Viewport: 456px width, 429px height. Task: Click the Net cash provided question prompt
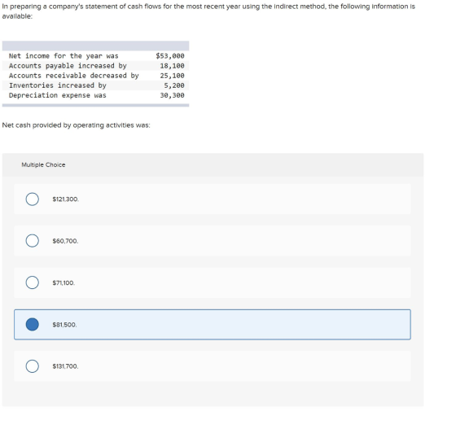(x=77, y=125)
